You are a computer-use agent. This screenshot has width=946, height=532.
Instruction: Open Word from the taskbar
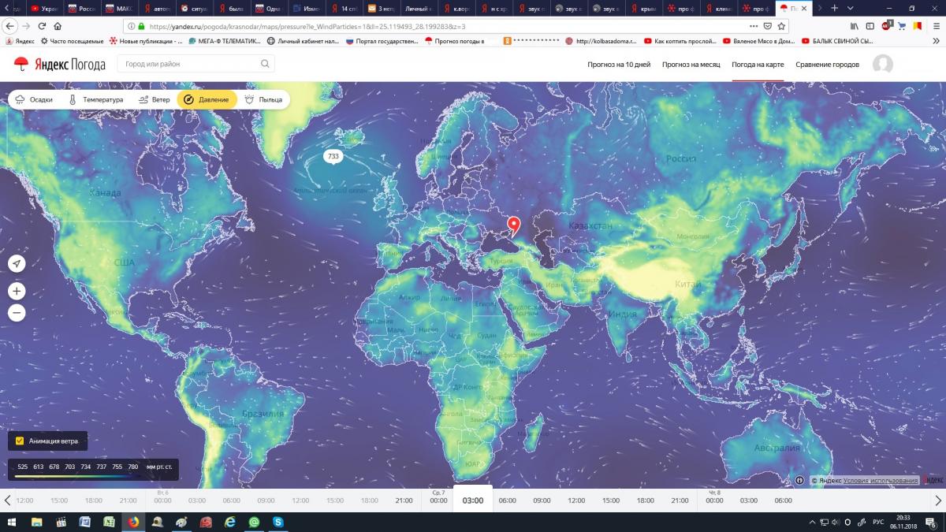[84, 522]
